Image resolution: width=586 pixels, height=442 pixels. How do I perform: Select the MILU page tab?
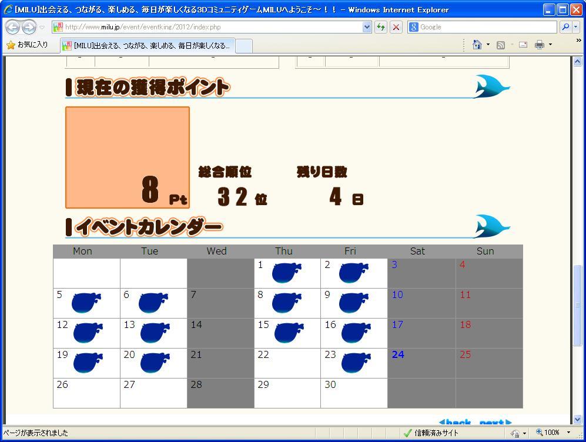point(147,45)
